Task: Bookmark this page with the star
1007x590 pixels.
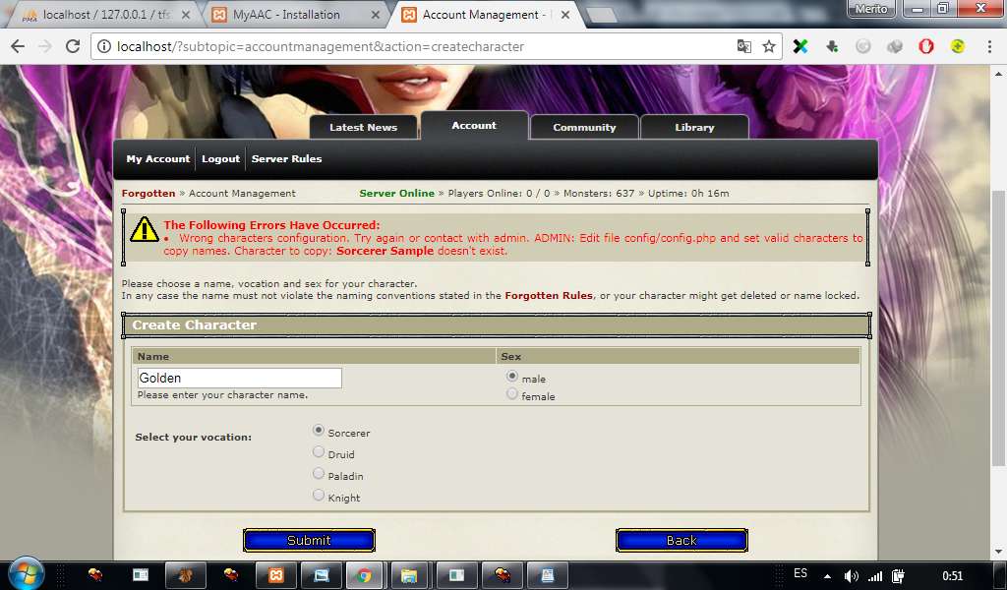Action: pyautogui.click(x=769, y=46)
